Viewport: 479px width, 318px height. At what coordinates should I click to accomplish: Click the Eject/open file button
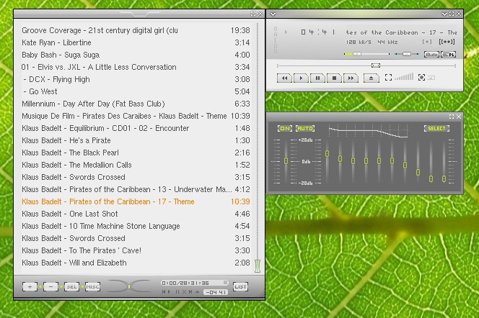[372, 78]
